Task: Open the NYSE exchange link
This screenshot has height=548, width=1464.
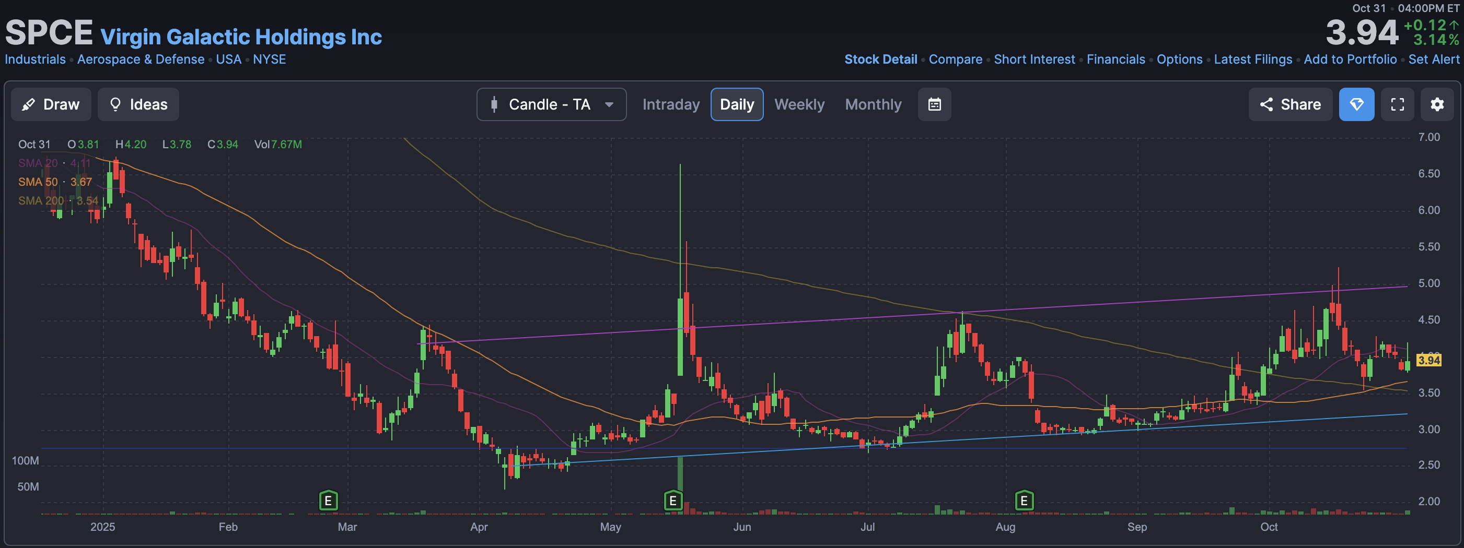Action: point(270,59)
